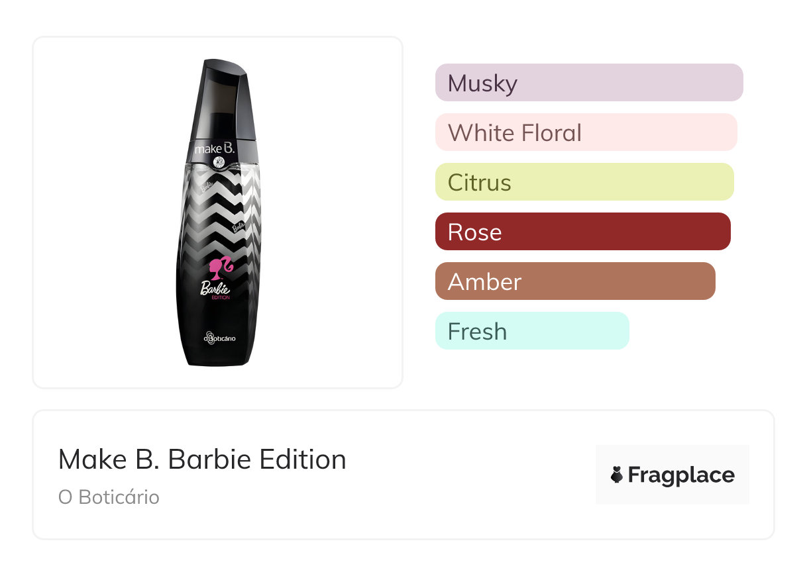Pick the brown Amber accord bar
Viewport: 807px width, 572px height.
pyautogui.click(x=574, y=281)
